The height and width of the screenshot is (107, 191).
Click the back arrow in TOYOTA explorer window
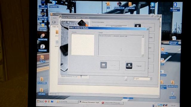54,22
